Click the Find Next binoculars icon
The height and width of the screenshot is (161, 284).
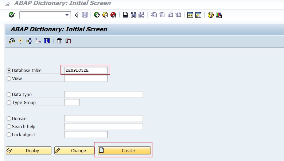pyautogui.click(x=141, y=15)
